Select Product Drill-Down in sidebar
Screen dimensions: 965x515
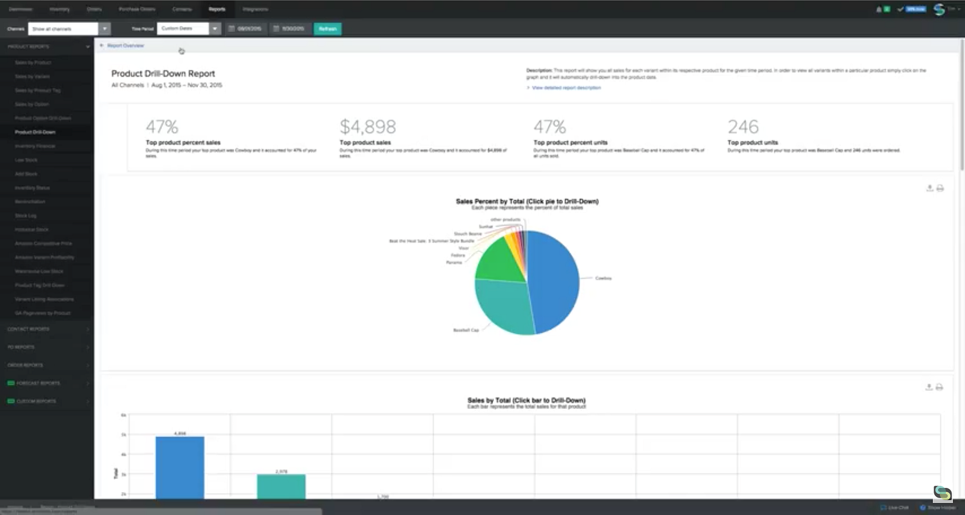35,132
